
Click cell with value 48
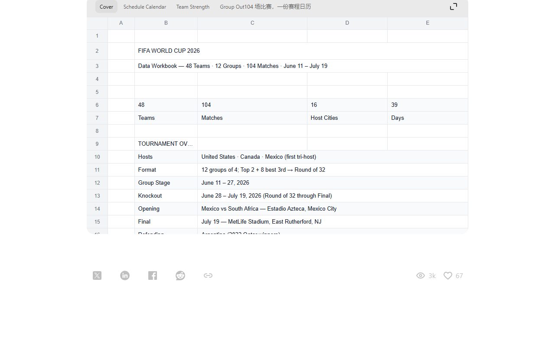coord(166,105)
